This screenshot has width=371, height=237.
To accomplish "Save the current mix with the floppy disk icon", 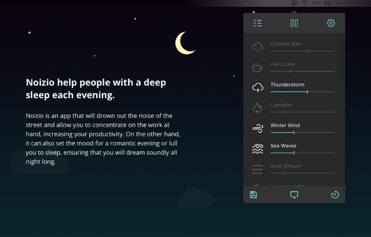I will [x=253, y=195].
